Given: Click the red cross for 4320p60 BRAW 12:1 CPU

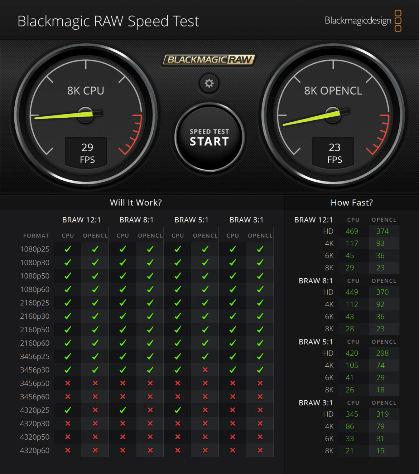Looking at the screenshot, I should tap(68, 450).
